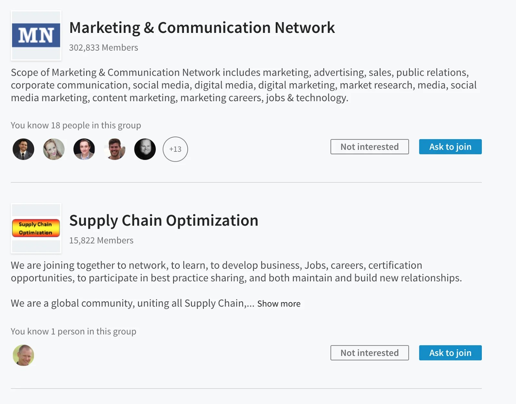Viewport: 516px width, 404px height.
Task: Open the first member avatar under Marketing group
Action: [x=23, y=149]
